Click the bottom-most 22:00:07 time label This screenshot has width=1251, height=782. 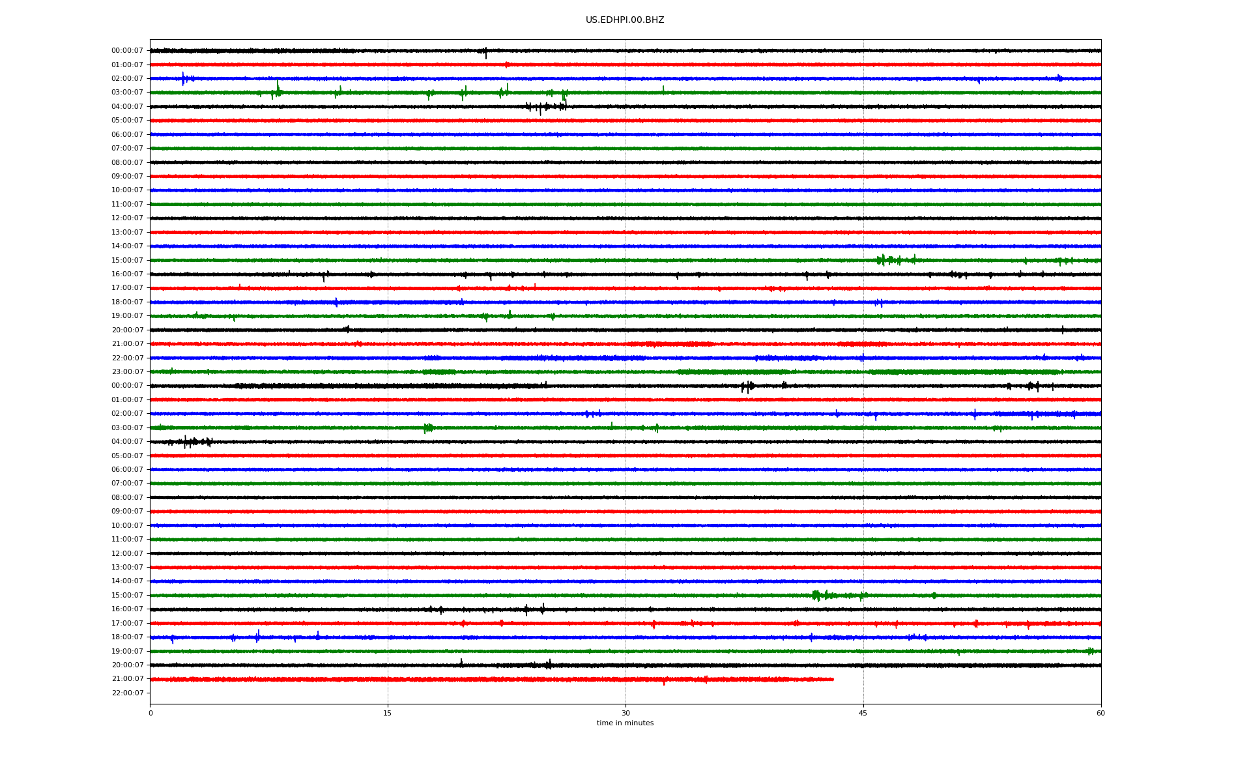(127, 693)
